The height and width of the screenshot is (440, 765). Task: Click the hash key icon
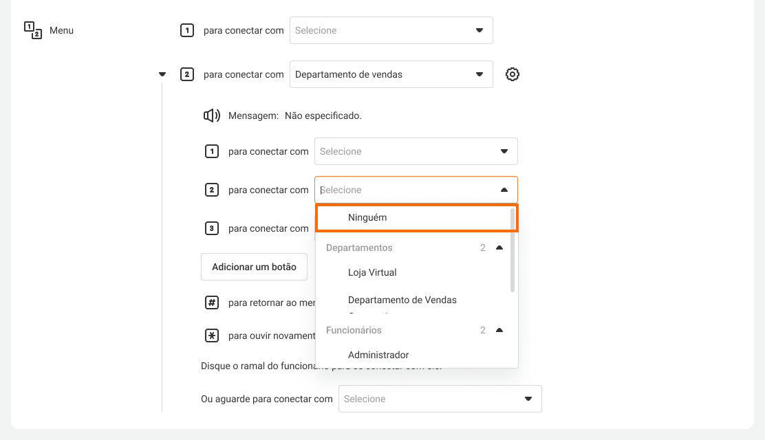click(x=212, y=302)
